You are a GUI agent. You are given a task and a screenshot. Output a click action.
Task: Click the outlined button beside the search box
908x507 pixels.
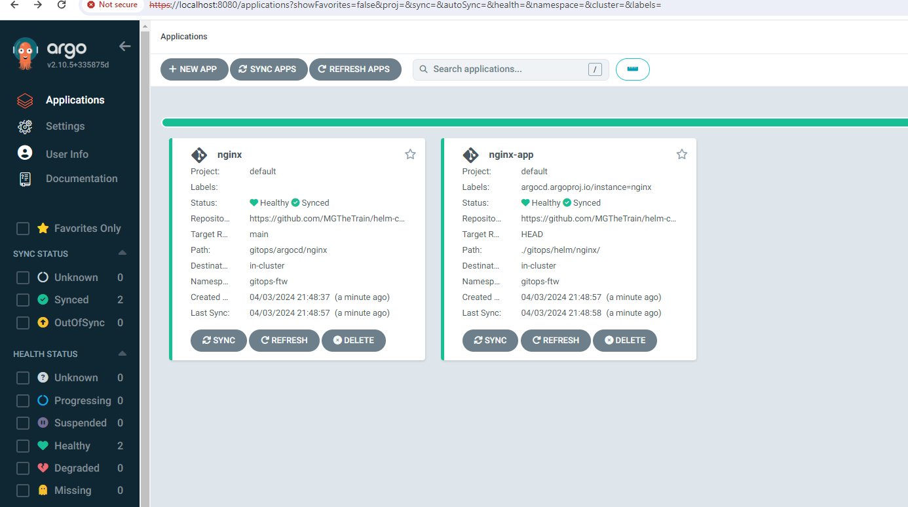633,69
